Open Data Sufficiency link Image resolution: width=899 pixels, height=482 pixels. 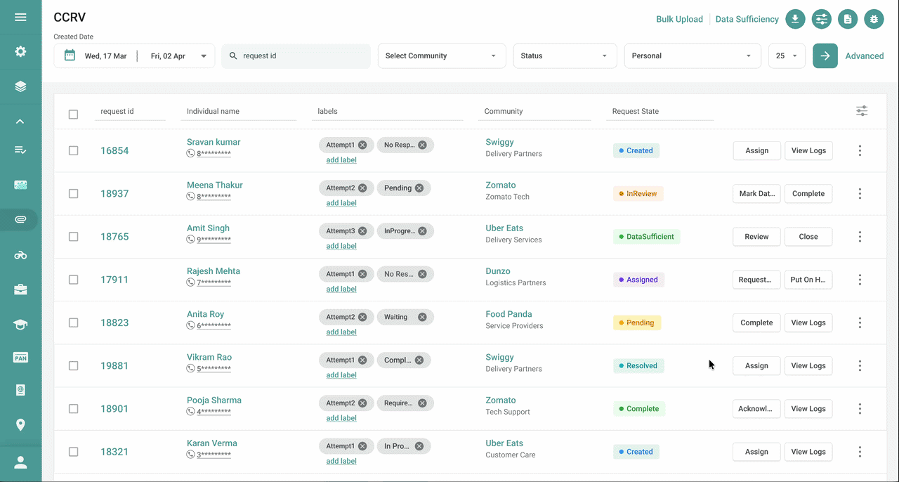[747, 19]
